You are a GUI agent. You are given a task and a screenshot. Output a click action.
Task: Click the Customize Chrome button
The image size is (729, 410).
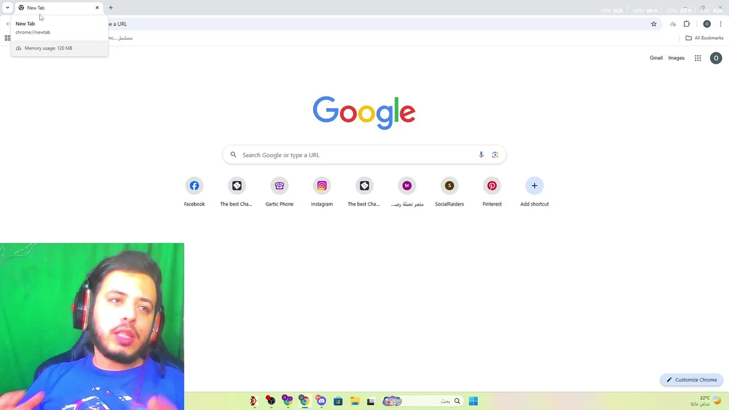tap(691, 380)
